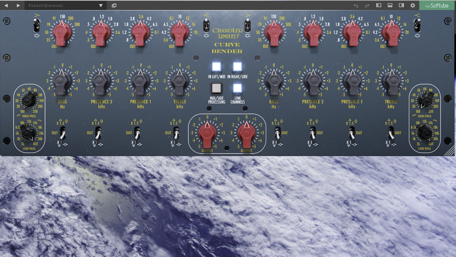Flip right channel Bass x1.5/OUT/x1 switch
456x257 pixels.
[277, 133]
